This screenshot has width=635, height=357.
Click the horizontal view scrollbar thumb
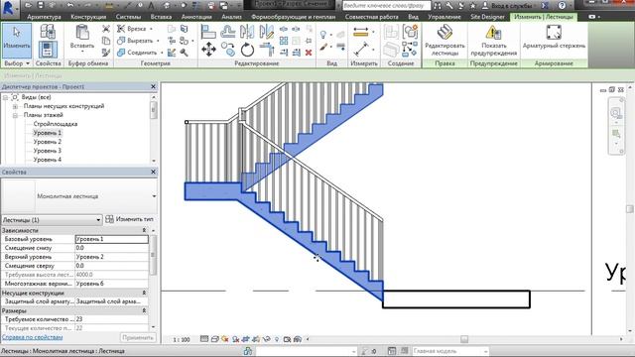[464, 339]
